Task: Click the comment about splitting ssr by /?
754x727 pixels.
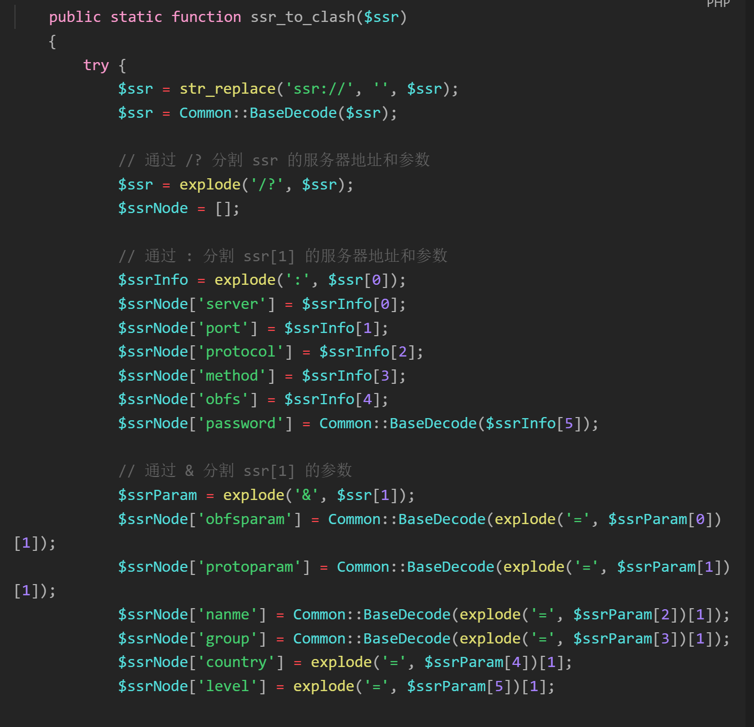Action: 274,160
